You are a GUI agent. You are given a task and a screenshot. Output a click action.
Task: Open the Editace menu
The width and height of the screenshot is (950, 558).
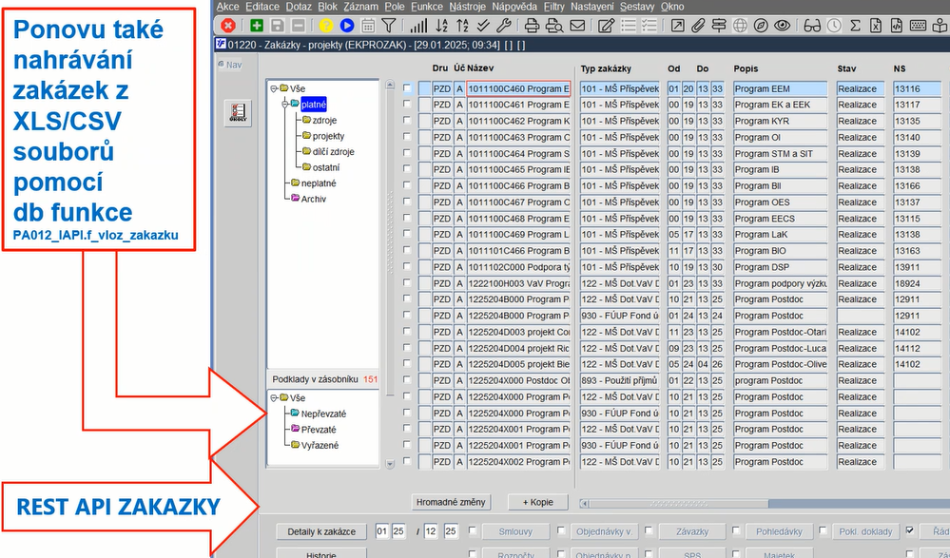[262, 7]
